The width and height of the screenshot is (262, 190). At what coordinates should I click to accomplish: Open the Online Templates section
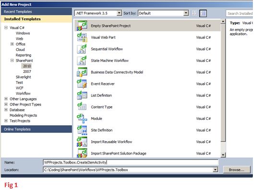pos(36,129)
